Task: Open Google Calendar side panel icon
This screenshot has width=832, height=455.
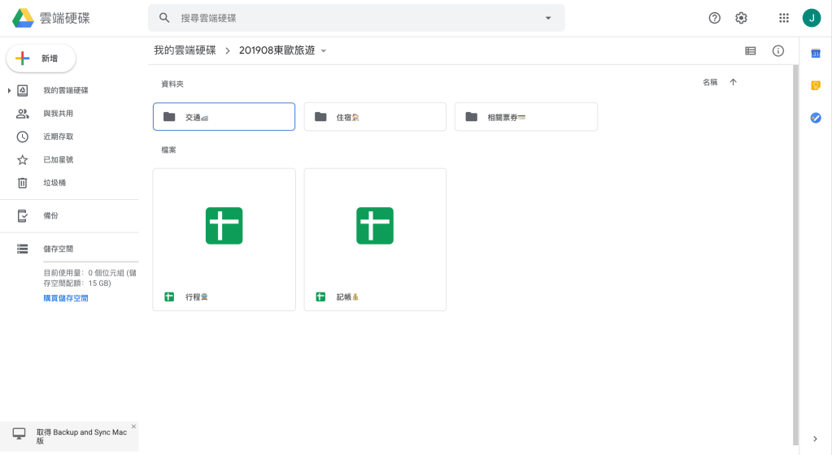Action: (x=816, y=54)
